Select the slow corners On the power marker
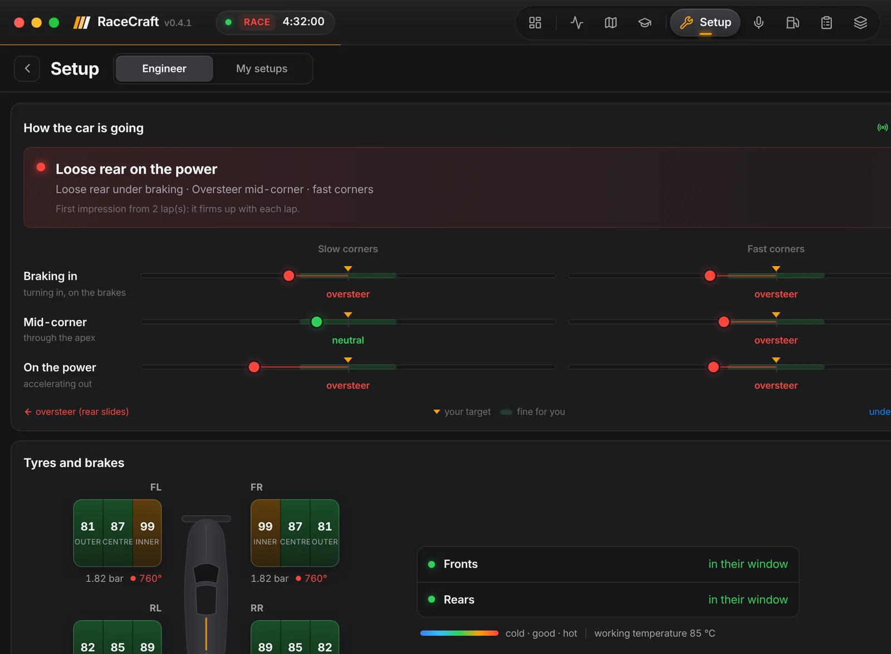 pyautogui.click(x=254, y=367)
